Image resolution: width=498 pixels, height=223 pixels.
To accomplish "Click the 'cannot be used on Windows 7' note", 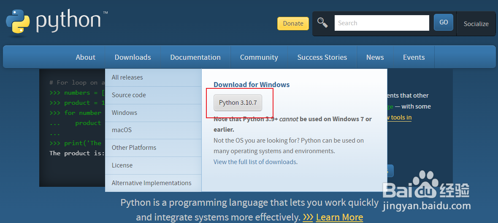I will pyautogui.click(x=322, y=119).
